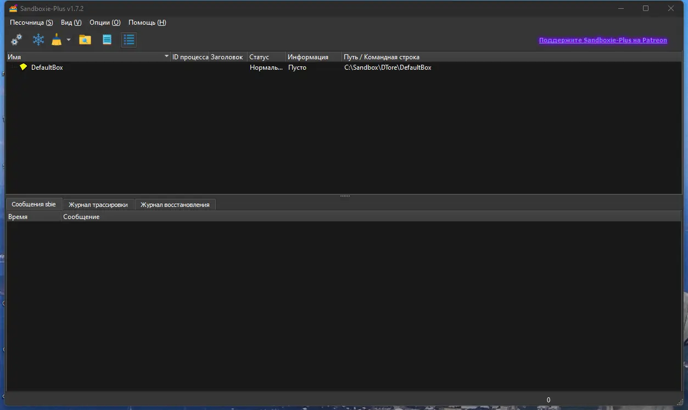Sort by Путь / Командная строка header
688x410 pixels.
point(512,57)
